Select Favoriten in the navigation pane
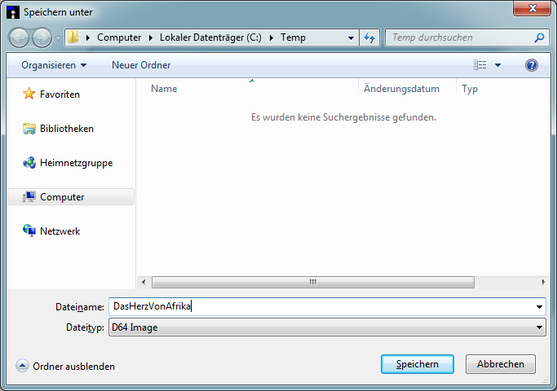This screenshot has height=391, width=557. (60, 94)
